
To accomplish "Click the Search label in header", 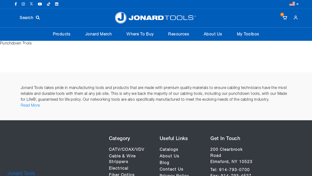I will point(27,18).
